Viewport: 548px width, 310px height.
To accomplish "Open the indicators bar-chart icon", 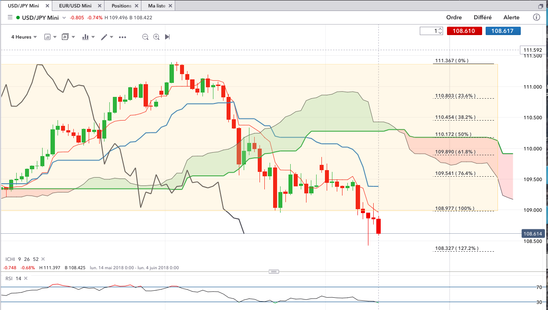I will [85, 37].
